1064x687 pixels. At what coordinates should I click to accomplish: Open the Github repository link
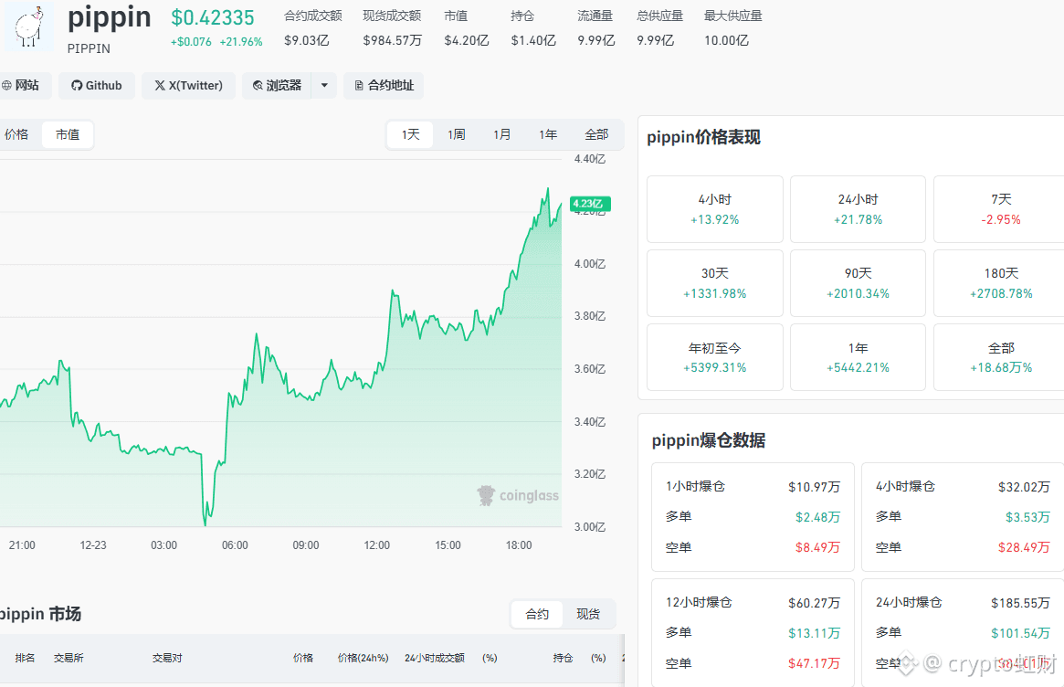[x=97, y=86]
